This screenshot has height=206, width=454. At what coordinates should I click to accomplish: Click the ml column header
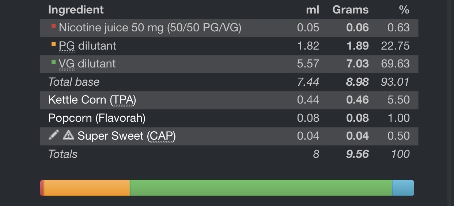313,9
